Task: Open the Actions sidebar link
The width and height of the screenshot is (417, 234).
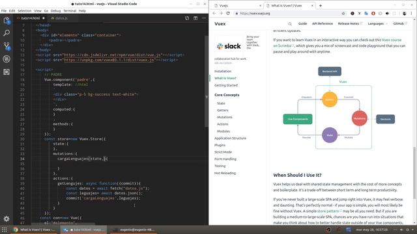Action: [223, 124]
